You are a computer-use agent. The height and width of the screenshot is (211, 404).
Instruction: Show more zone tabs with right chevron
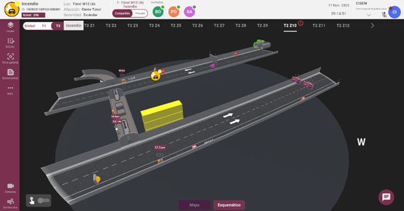(372, 26)
